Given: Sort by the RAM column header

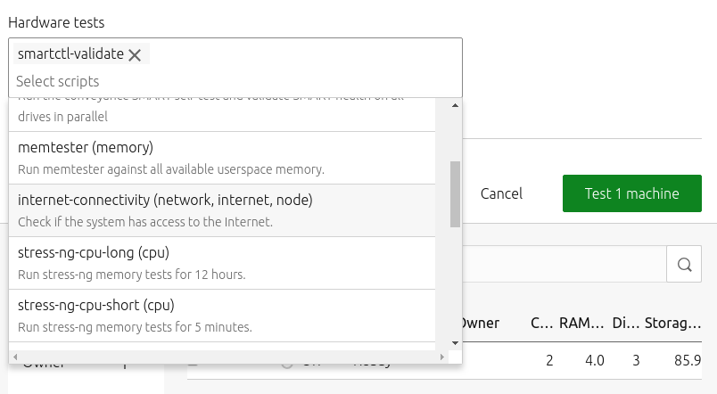Looking at the screenshot, I should point(581,323).
